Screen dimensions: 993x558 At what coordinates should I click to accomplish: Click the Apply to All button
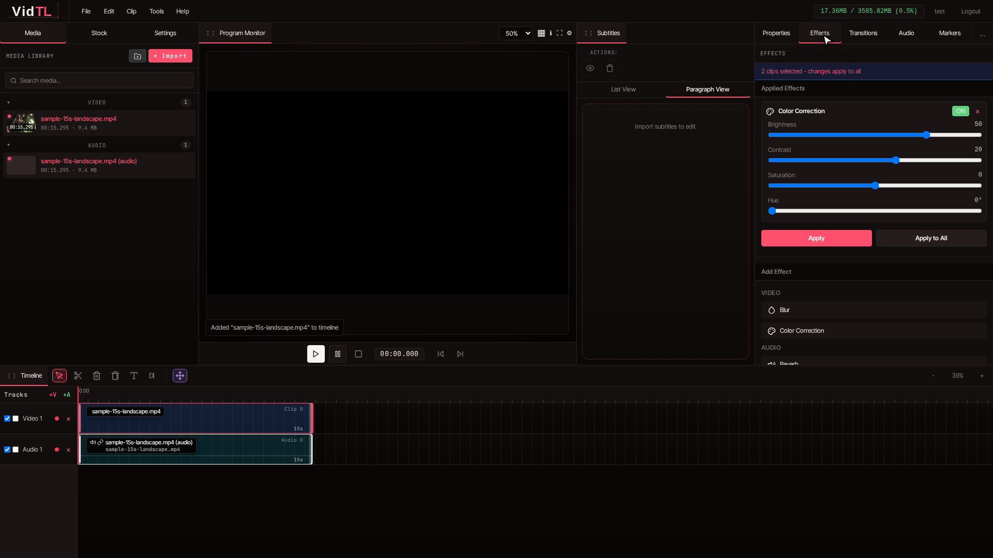(x=931, y=238)
